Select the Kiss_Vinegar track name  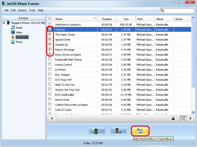pos(62,75)
